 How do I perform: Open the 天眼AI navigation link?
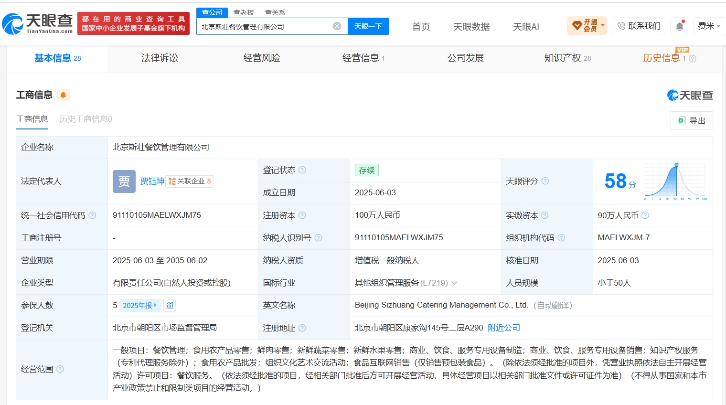[x=526, y=27]
